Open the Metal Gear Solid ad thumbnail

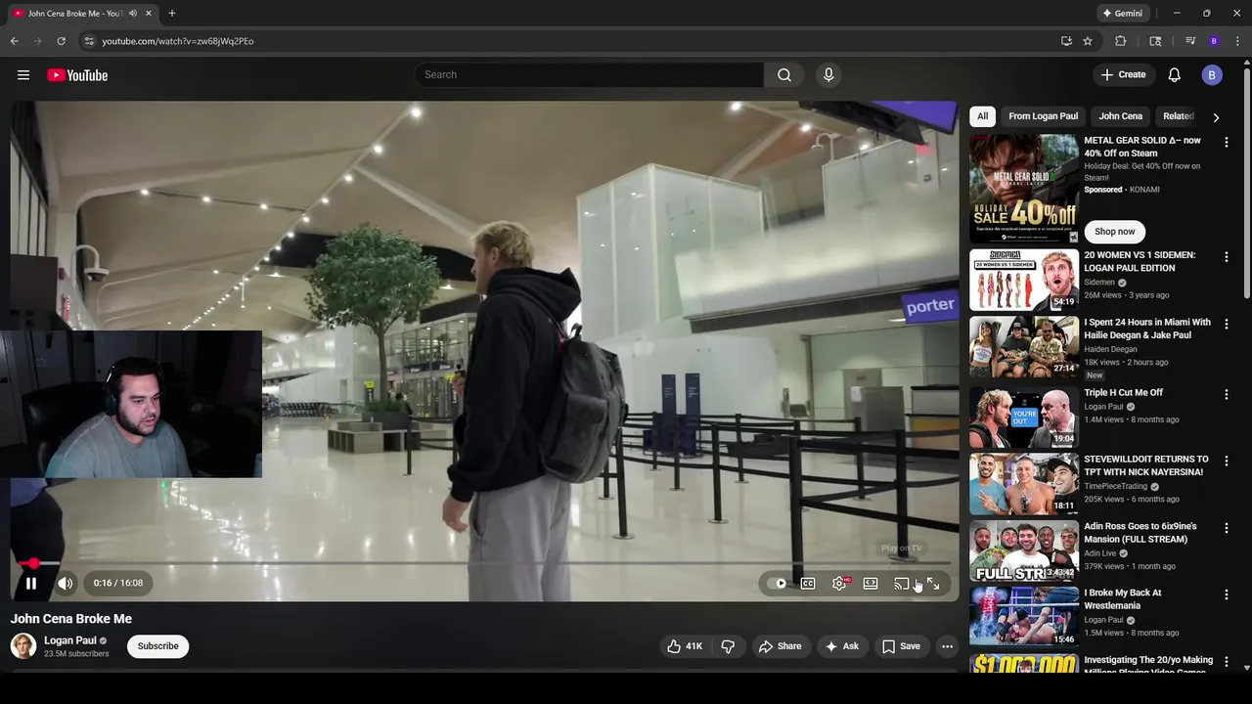point(1024,189)
